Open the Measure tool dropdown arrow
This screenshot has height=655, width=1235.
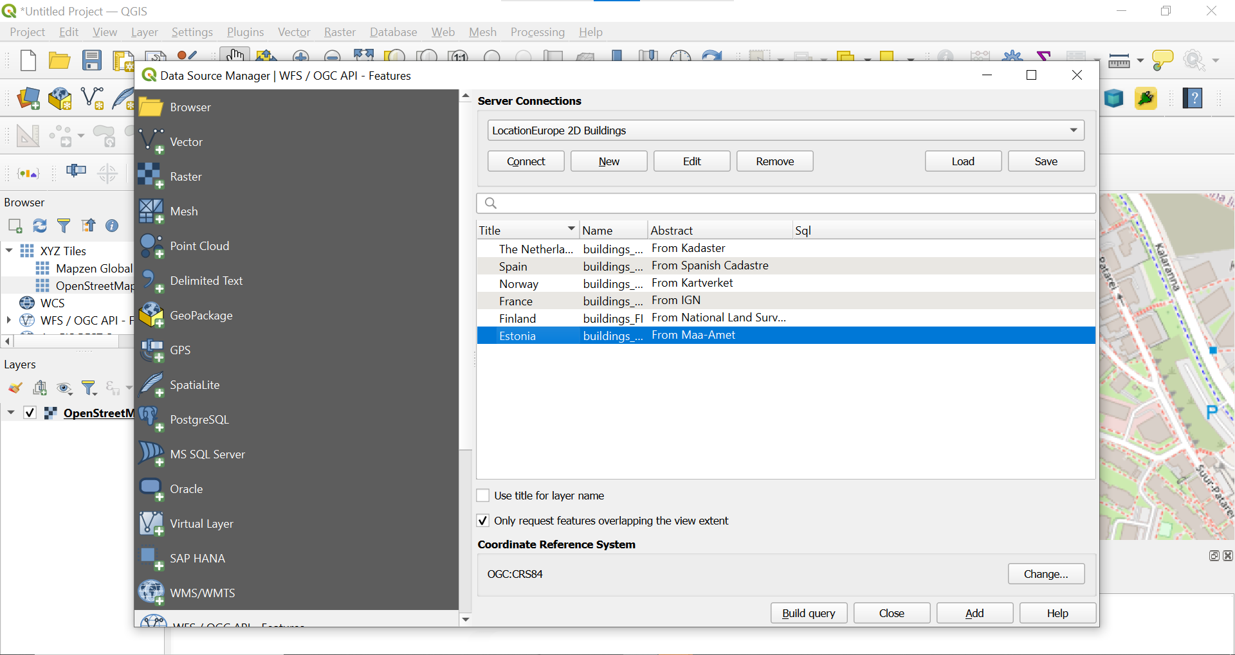tap(1140, 60)
